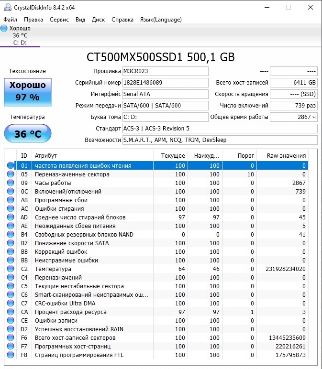Click status circle for Всего хост-записей секторов

pos(11,337)
